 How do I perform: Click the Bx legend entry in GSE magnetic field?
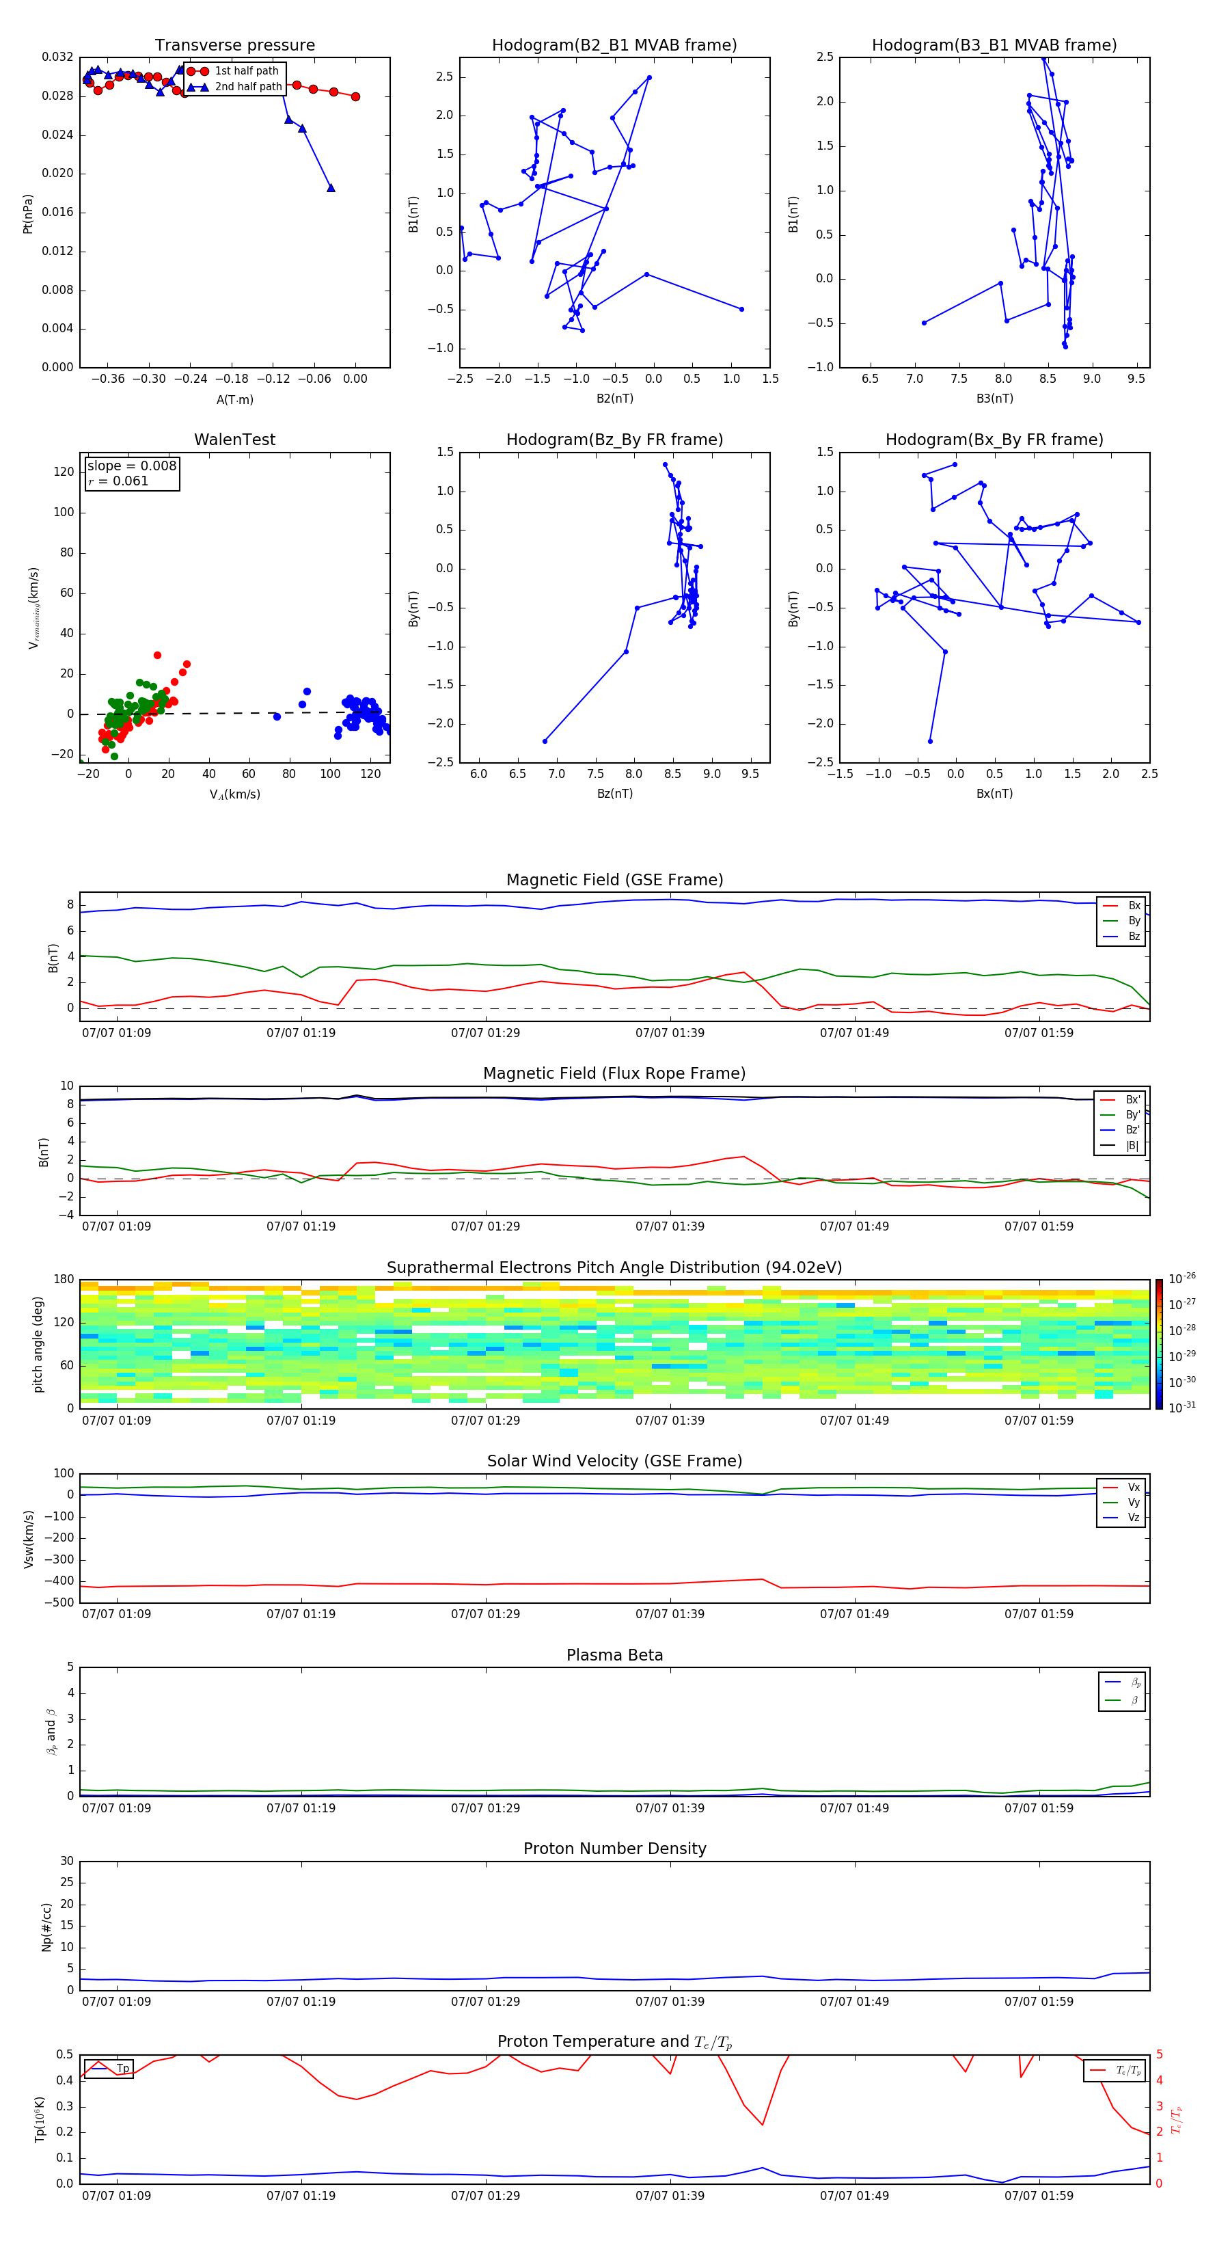click(1122, 906)
